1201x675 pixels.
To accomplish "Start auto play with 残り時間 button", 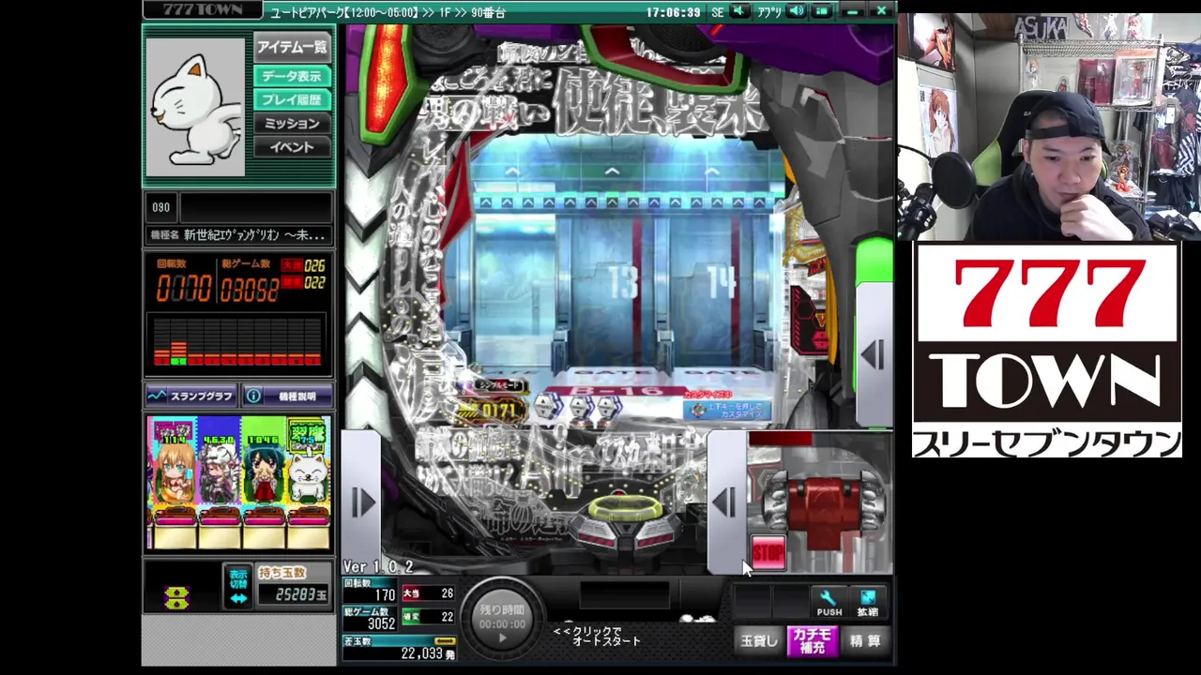I will tap(502, 618).
